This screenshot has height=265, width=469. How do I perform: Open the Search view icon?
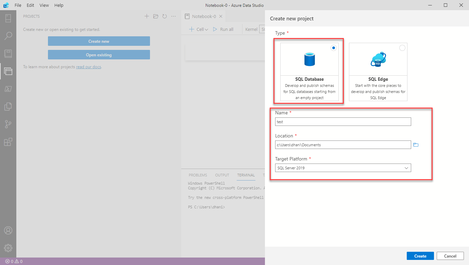(8, 36)
